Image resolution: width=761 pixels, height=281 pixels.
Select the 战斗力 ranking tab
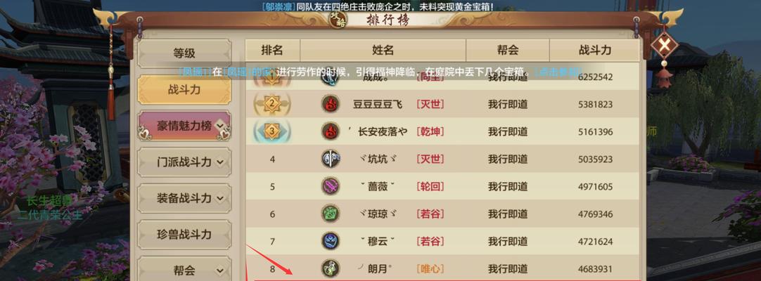point(184,90)
